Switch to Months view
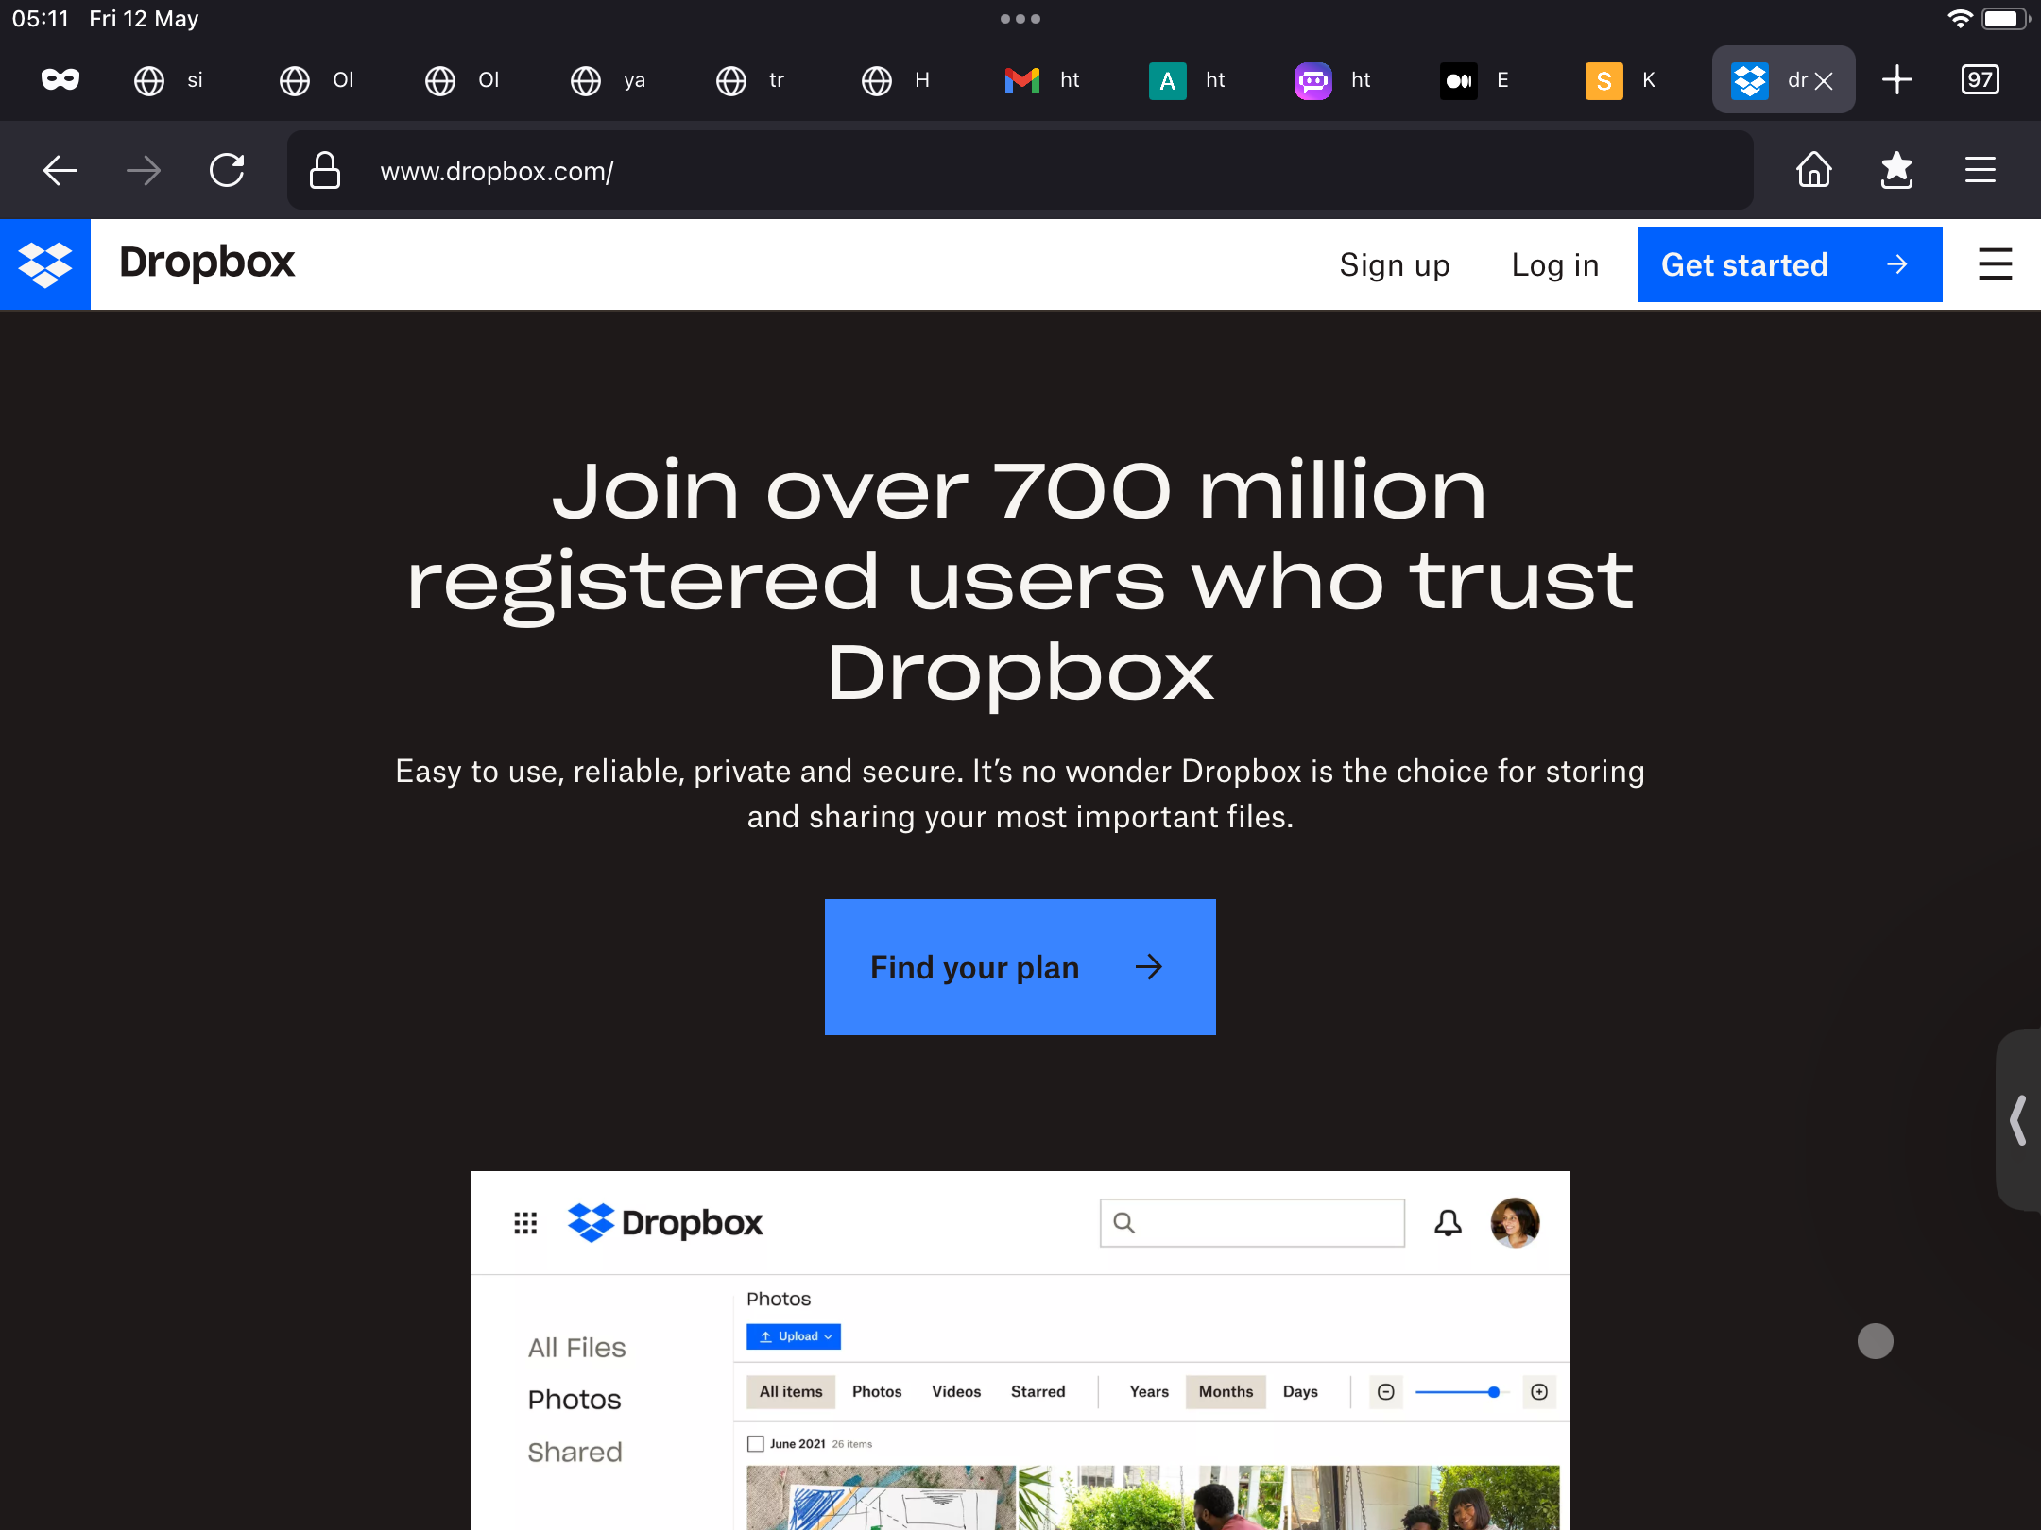 (1226, 1391)
